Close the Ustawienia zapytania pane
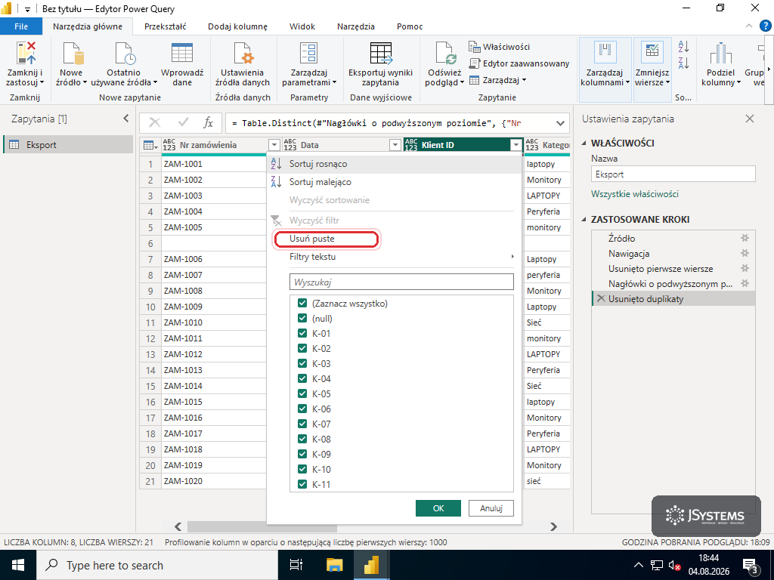This screenshot has width=774, height=580. pos(750,119)
